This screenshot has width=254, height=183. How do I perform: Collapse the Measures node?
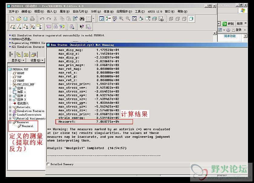click(x=10, y=122)
